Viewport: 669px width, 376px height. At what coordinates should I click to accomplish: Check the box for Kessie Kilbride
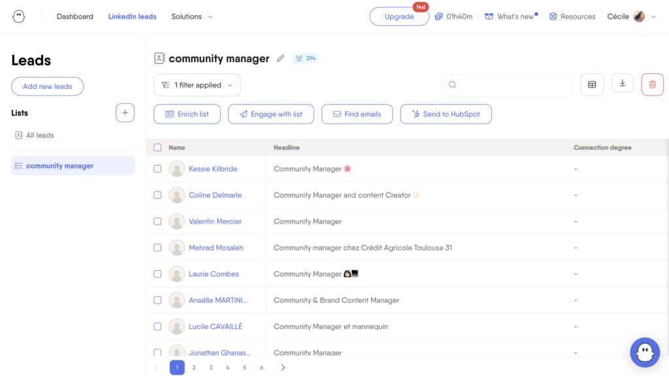point(157,169)
